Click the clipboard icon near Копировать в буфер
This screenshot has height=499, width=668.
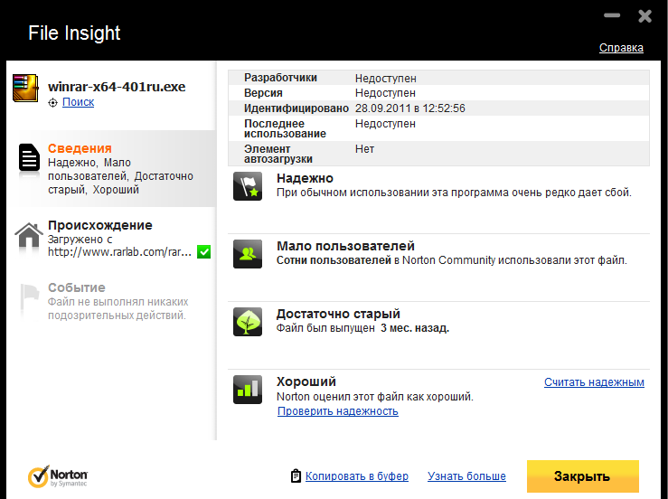point(296,476)
